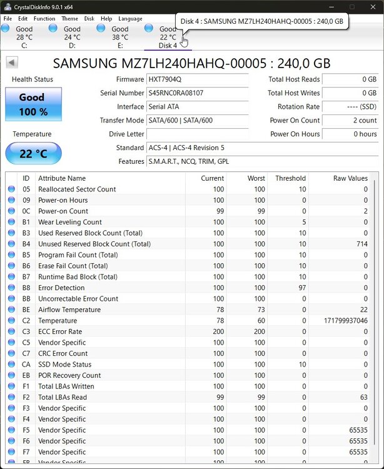Screen dimensions: 384x469
Task: Click status dot for Airflow Temperature row
Action: coord(12,310)
